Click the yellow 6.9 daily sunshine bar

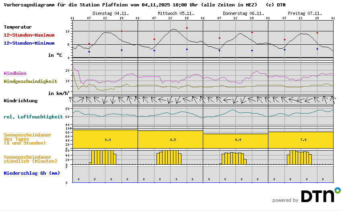coord(235,141)
